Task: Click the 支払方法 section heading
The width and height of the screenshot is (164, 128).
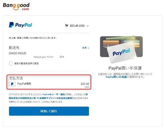Action: (x=16, y=78)
